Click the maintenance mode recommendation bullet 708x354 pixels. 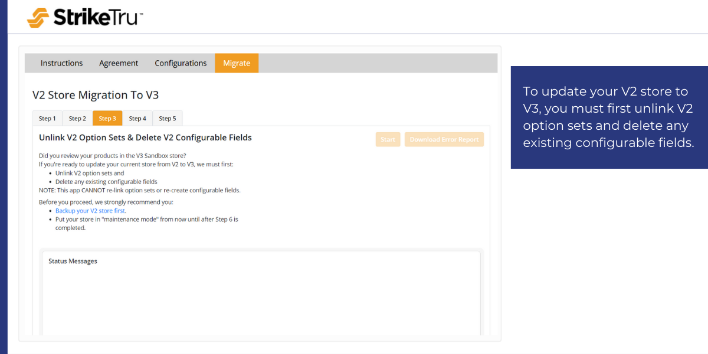point(146,219)
